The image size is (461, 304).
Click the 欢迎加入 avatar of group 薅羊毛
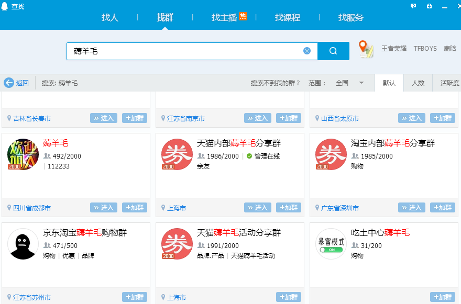pyautogui.click(x=23, y=154)
